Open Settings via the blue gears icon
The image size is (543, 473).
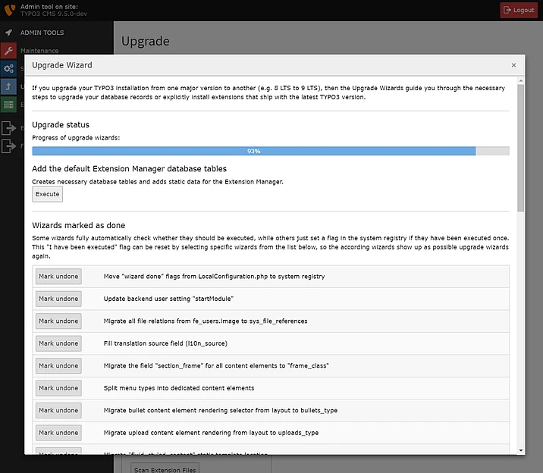point(8,69)
